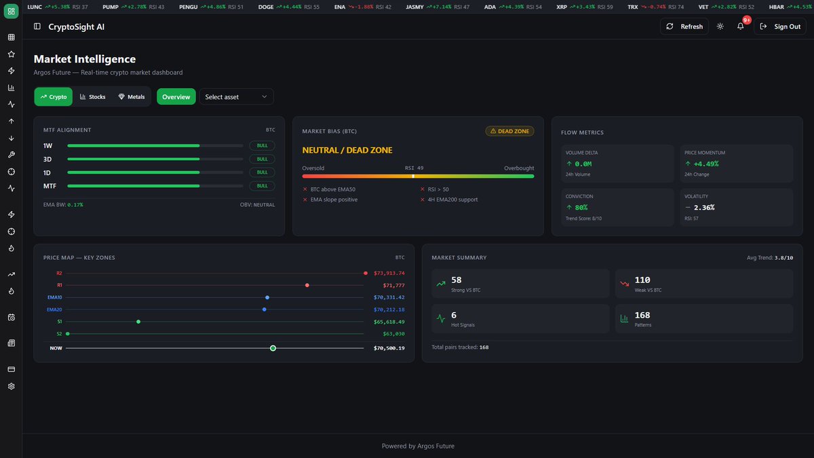Click the lightning bolt icon below the star

pyautogui.click(x=11, y=71)
